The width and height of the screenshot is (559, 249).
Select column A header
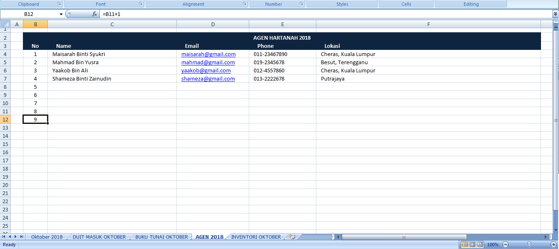click(17, 25)
